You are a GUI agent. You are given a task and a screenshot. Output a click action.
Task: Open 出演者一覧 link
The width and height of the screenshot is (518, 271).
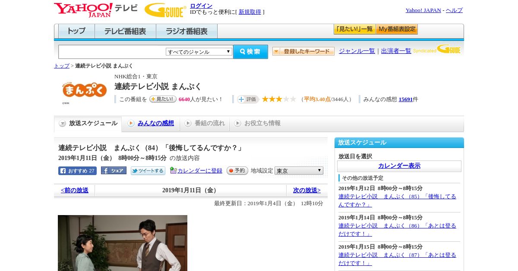point(396,51)
